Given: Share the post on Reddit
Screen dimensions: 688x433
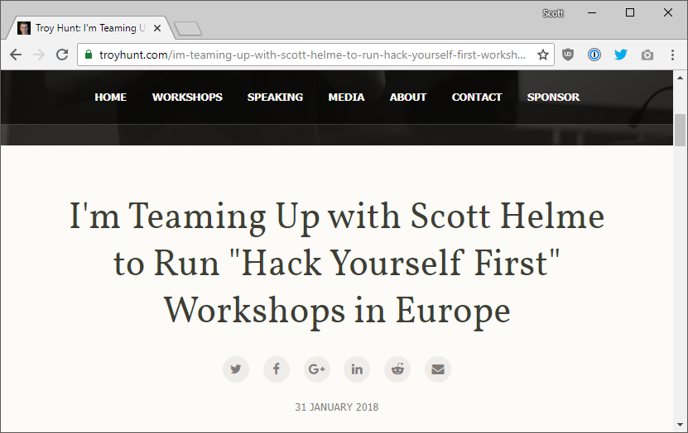Looking at the screenshot, I should tap(397, 369).
